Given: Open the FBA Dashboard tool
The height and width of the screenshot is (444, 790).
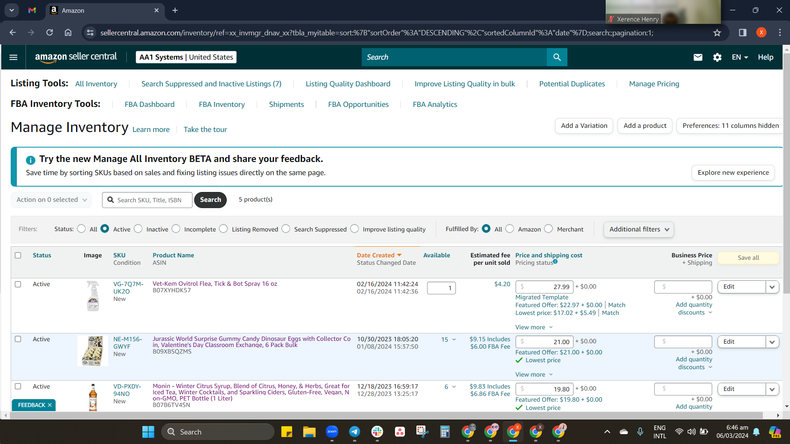Looking at the screenshot, I should [x=150, y=104].
